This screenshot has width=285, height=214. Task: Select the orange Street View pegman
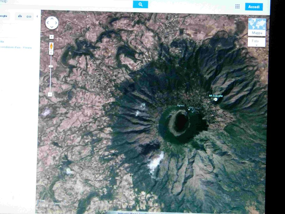point(51,46)
